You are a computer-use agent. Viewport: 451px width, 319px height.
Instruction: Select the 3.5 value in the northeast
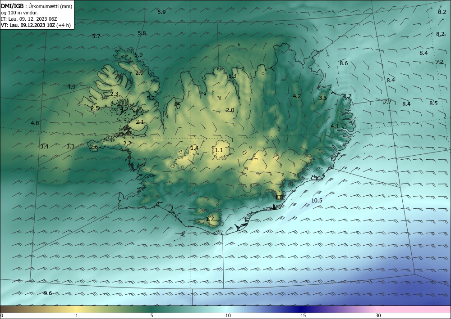pyautogui.click(x=323, y=98)
